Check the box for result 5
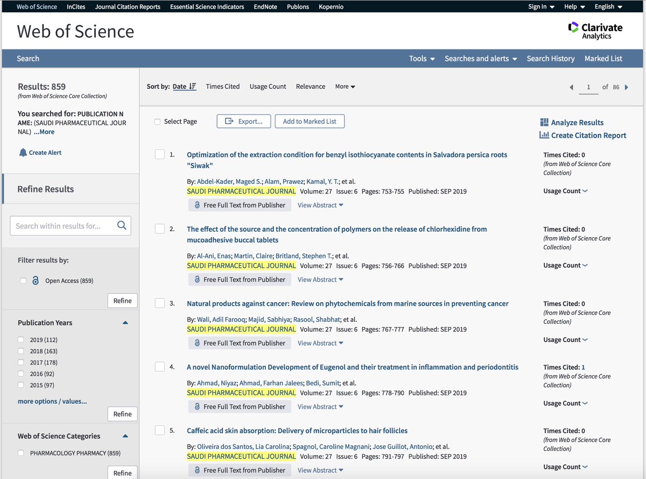Viewport: 646px width, 479px height. [160, 430]
